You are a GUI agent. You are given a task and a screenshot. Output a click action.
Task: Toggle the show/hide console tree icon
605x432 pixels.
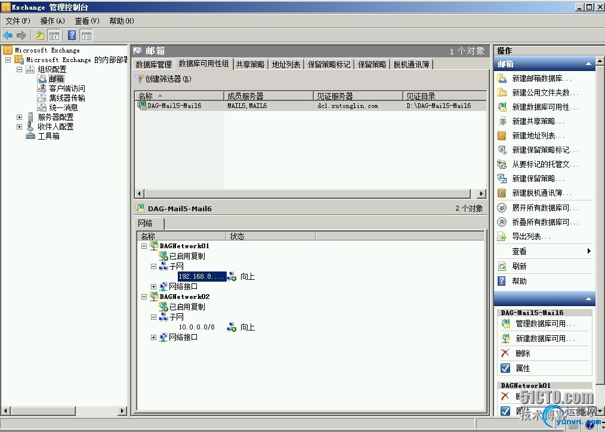[54, 35]
